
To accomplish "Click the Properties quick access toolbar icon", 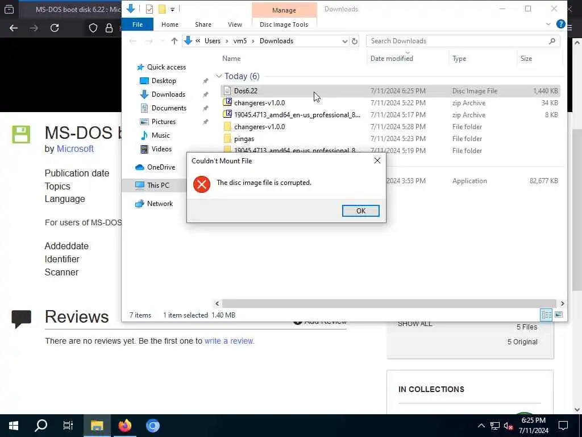I will point(149,9).
